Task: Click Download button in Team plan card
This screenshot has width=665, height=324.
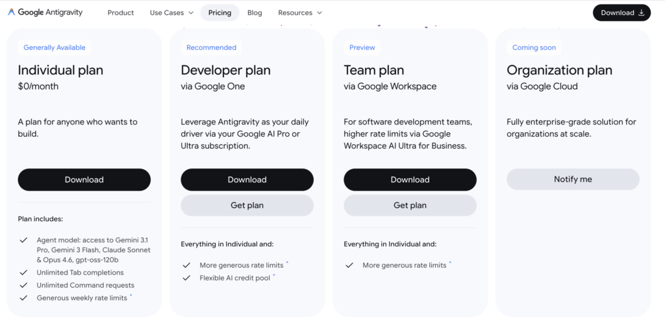Action: 410,179
